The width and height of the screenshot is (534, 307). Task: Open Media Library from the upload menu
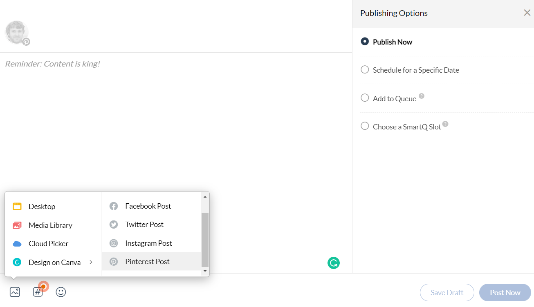pos(50,225)
